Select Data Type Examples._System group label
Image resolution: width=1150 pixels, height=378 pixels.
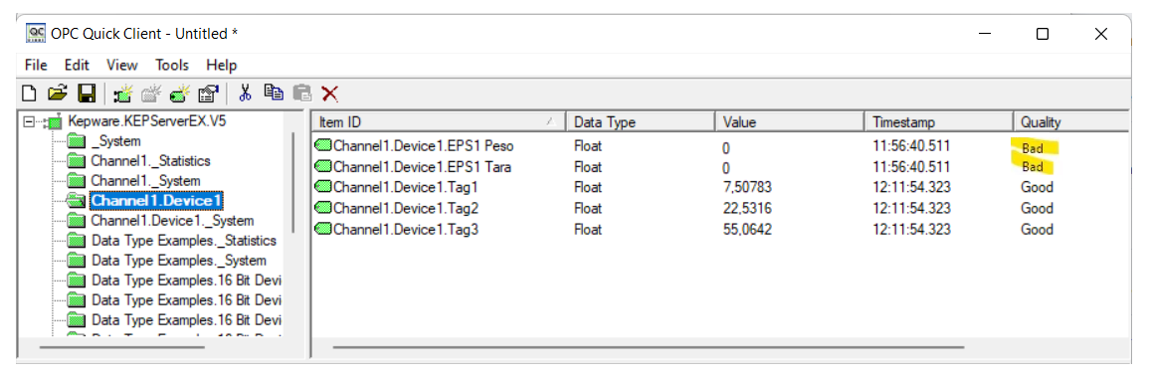click(178, 260)
